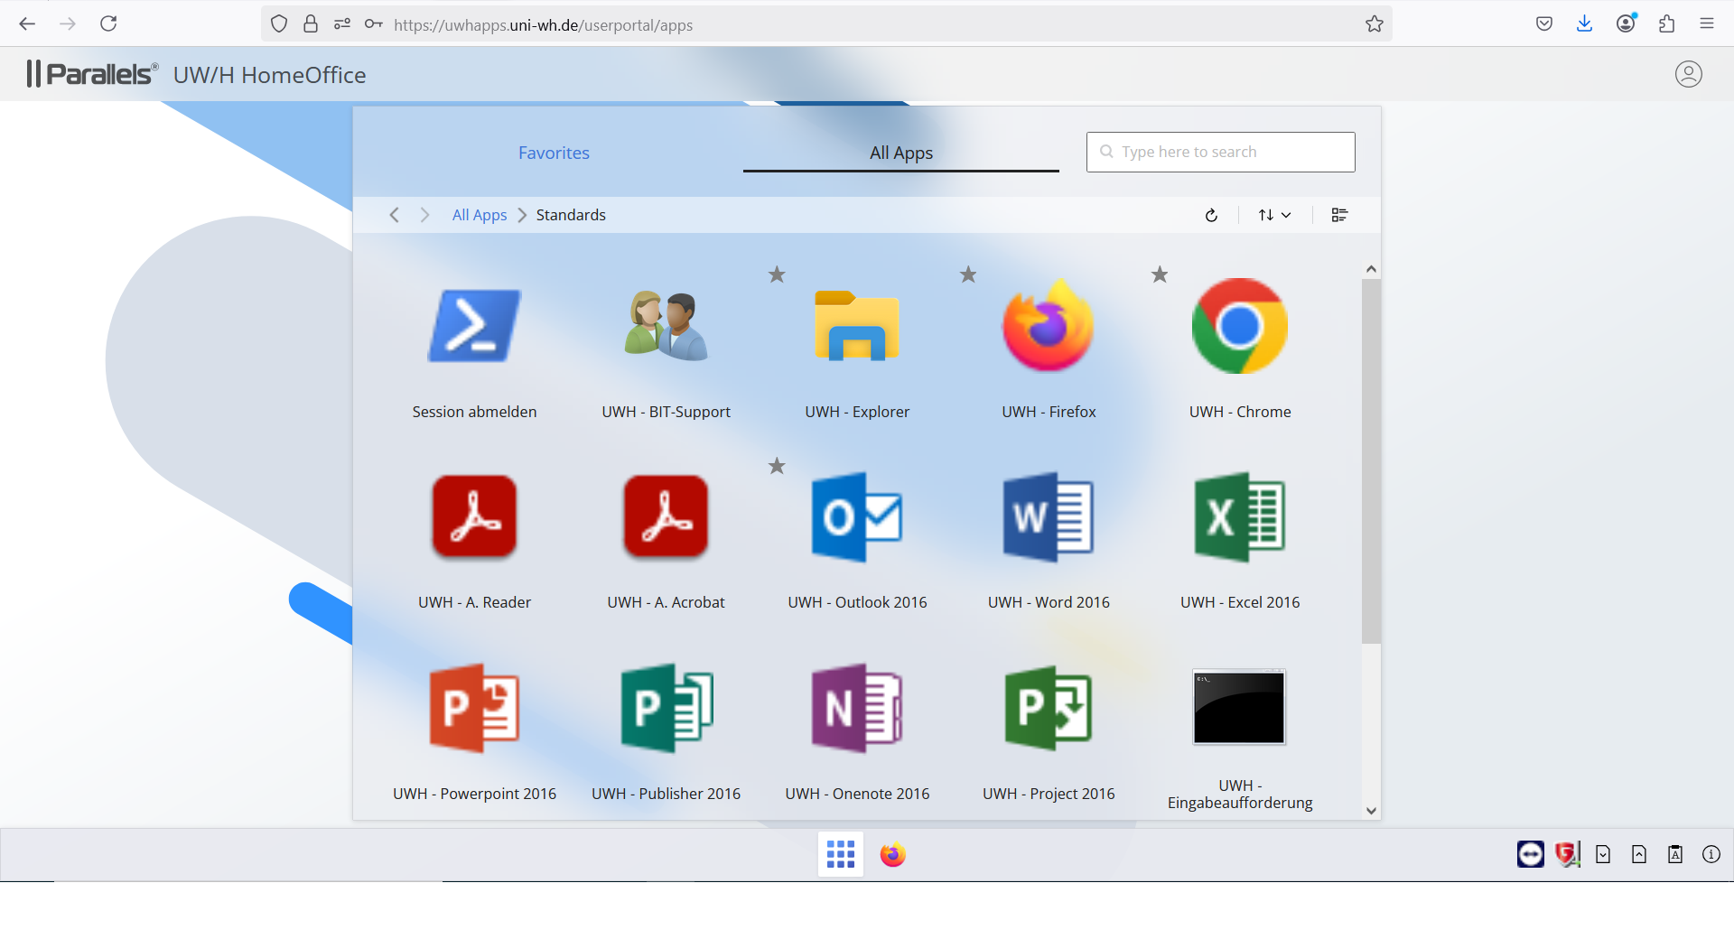The width and height of the screenshot is (1734, 939).
Task: Bookmark this page with the star
Action: (x=1375, y=24)
